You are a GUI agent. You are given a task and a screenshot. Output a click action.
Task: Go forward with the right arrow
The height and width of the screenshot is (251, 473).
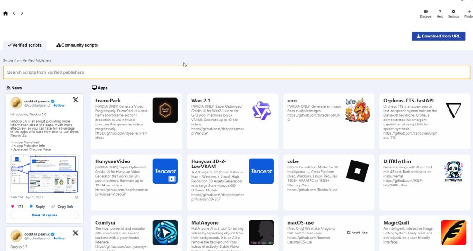point(22,13)
